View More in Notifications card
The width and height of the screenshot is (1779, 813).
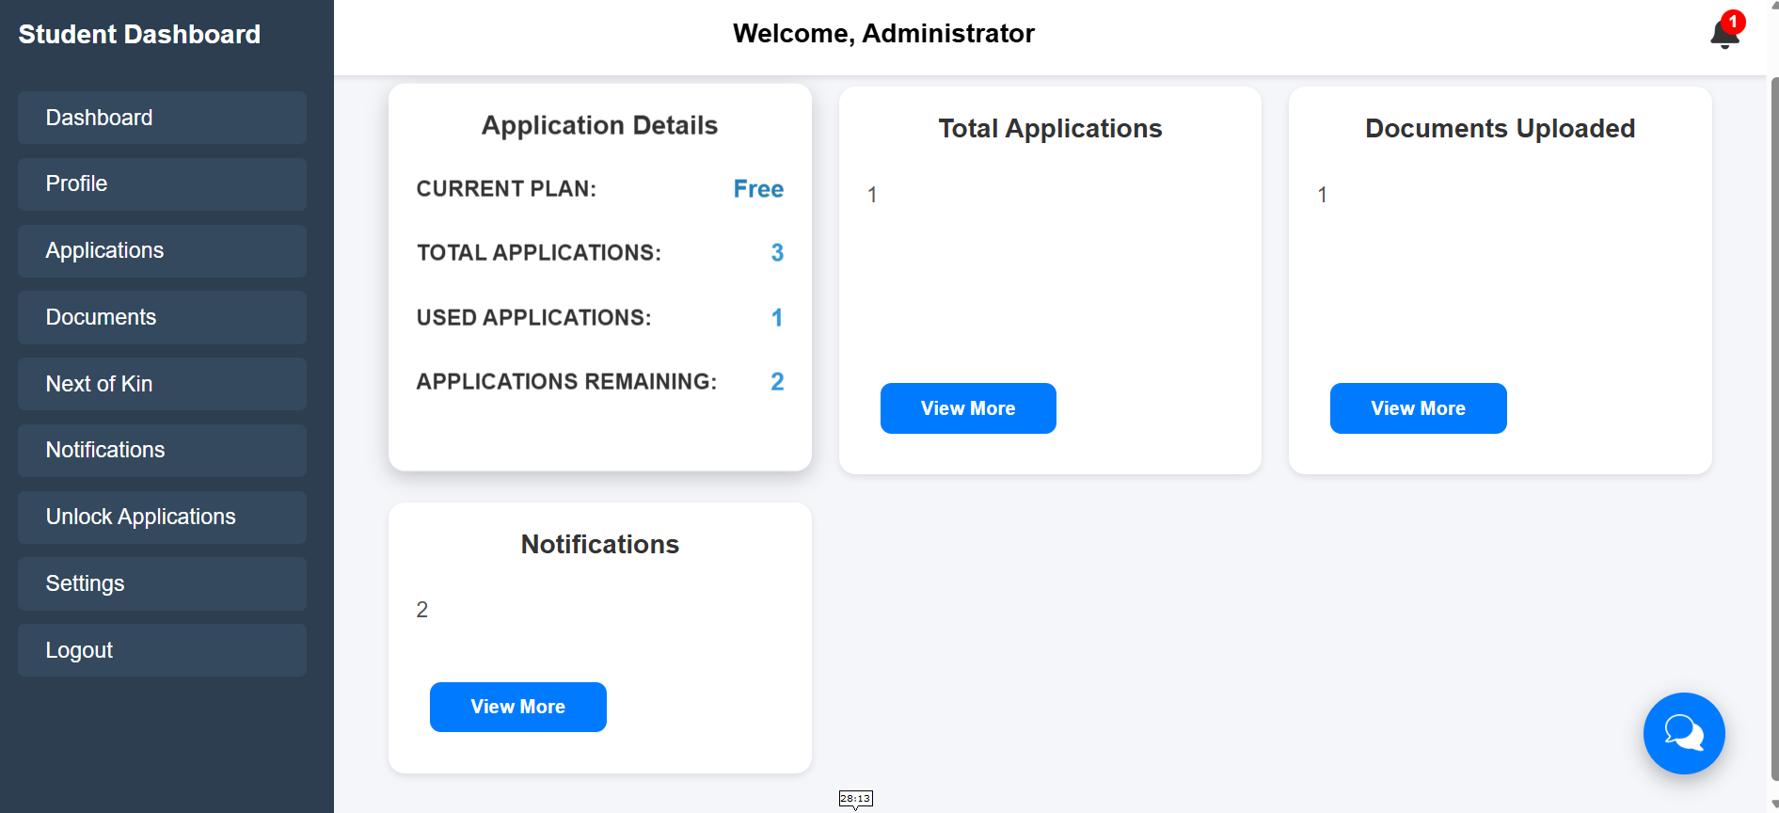(517, 707)
